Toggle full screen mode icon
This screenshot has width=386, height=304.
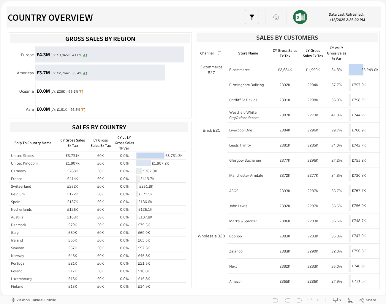351,300
